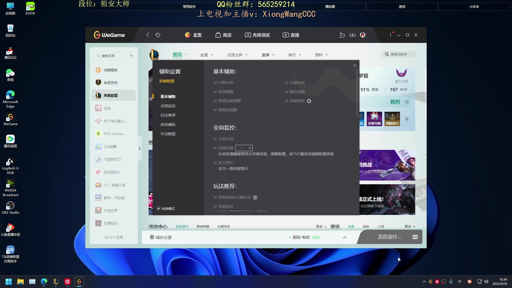
Task: Click the 正在运行 button
Action: click(389, 237)
